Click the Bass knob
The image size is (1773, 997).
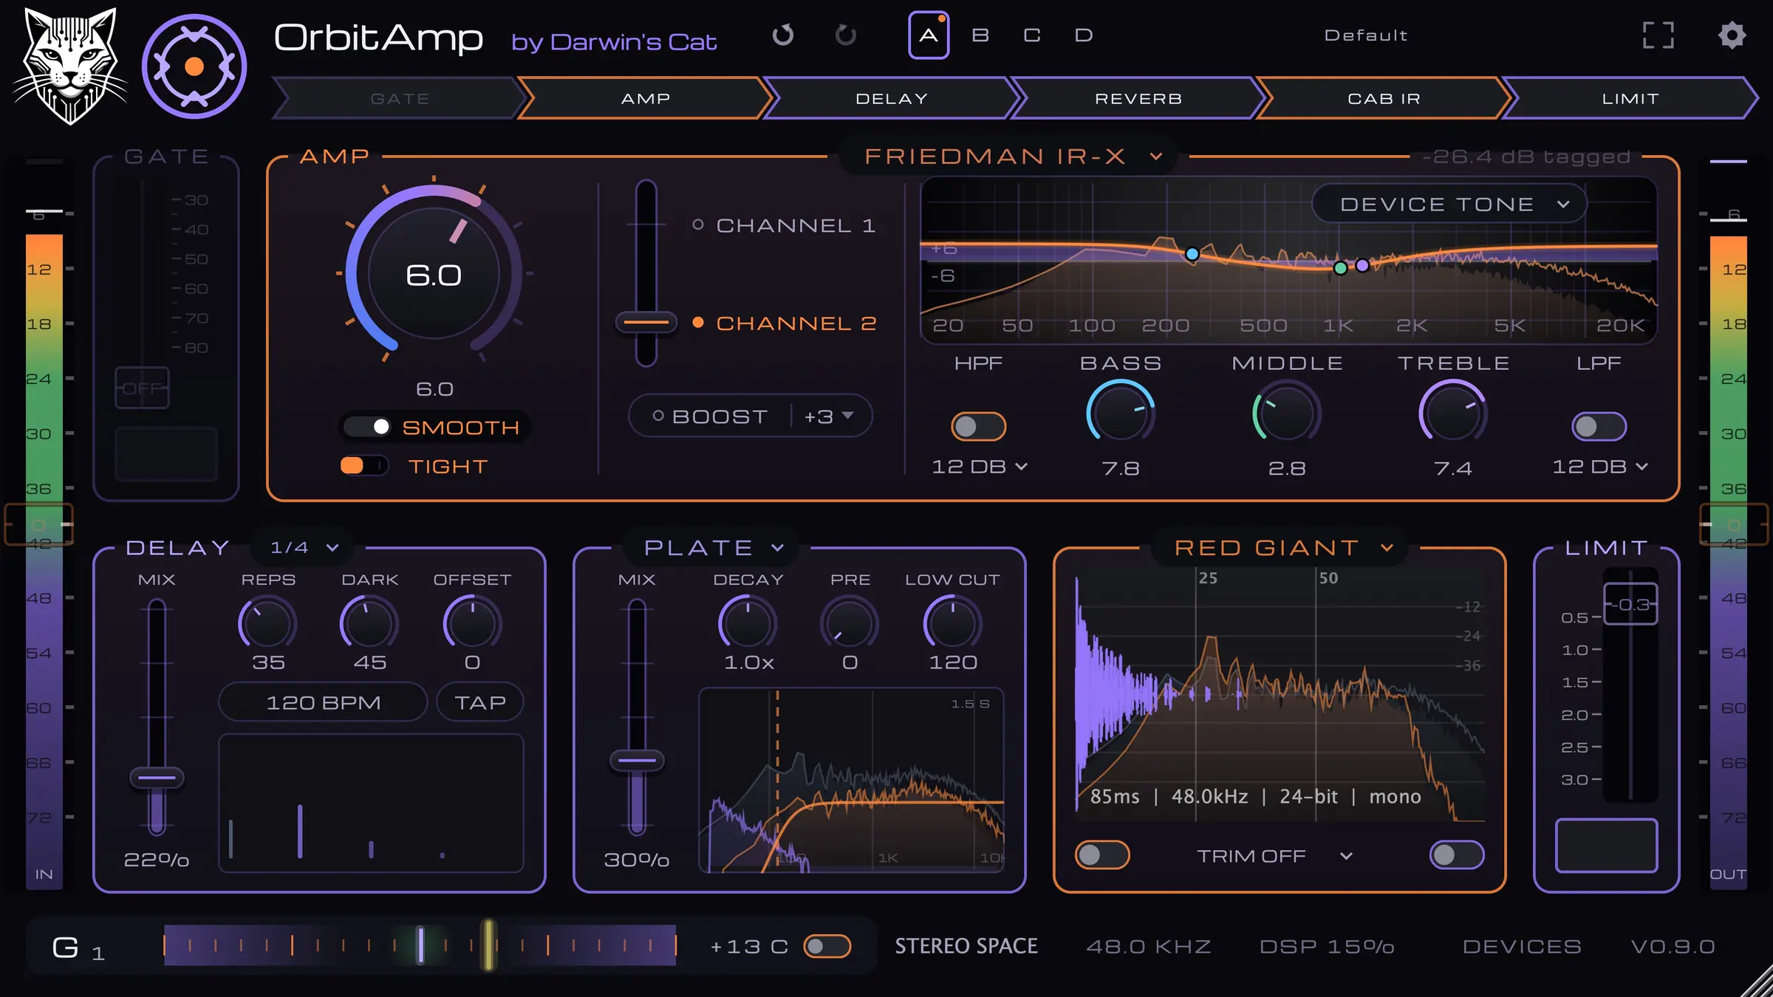[1121, 414]
